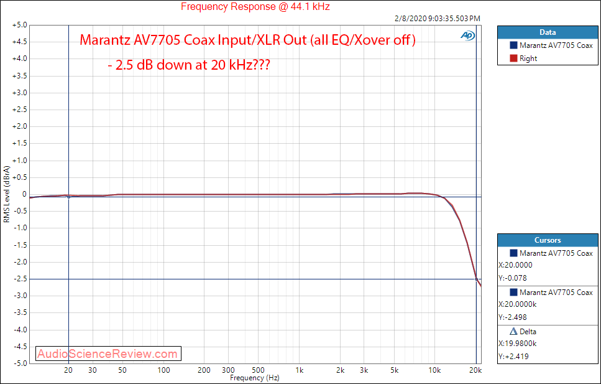601x384 pixels.
Task: Select Marantz AV7705 Coax entry in Data legend
Action: point(556,45)
